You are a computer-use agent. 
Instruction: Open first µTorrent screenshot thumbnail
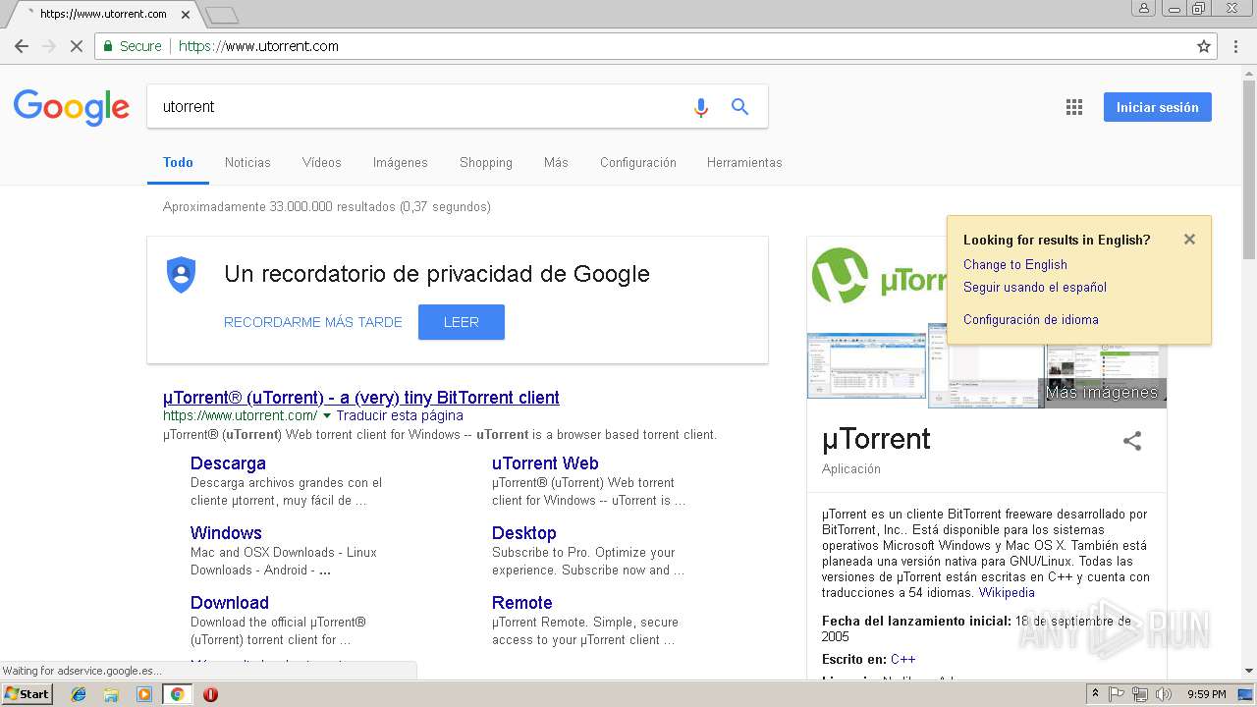click(866, 365)
